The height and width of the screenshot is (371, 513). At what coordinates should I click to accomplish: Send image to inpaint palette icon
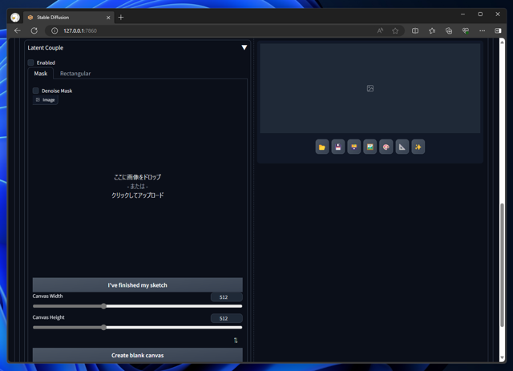(x=386, y=147)
